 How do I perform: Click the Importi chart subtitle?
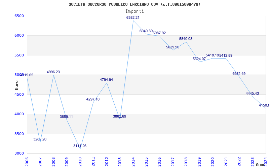tap(134, 11)
